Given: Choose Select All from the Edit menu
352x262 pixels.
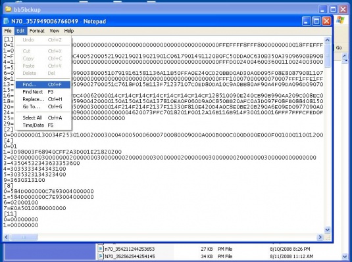Looking at the screenshot, I should pyautogui.click(x=43, y=118).
